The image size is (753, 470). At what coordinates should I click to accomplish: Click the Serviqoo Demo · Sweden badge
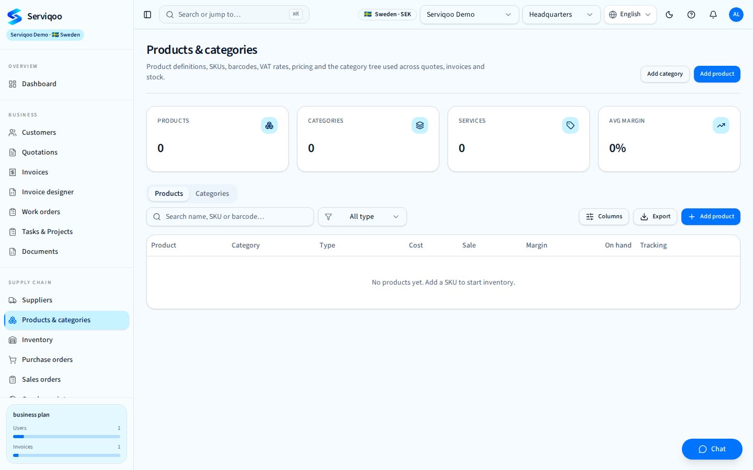pos(45,35)
